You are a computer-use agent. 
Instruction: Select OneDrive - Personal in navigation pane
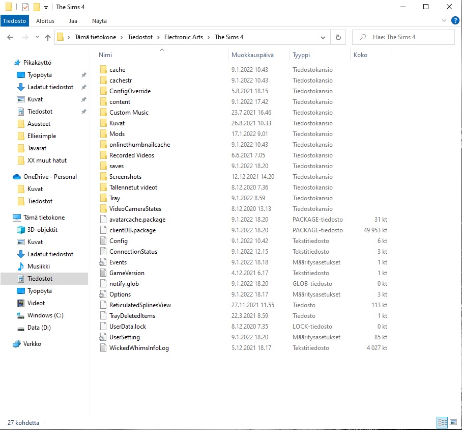click(50, 177)
